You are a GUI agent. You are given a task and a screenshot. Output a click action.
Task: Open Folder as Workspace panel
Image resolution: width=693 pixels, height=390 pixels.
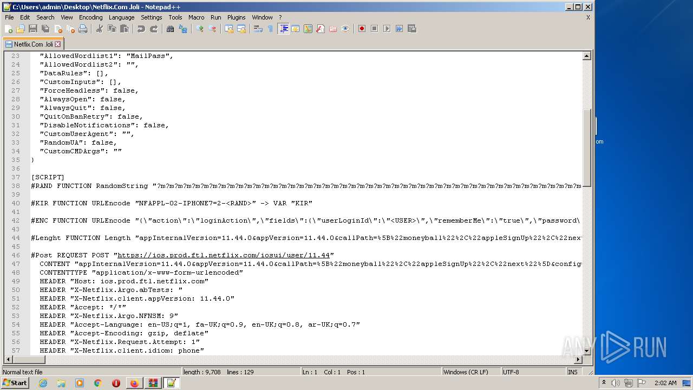pyautogui.click(x=333, y=29)
